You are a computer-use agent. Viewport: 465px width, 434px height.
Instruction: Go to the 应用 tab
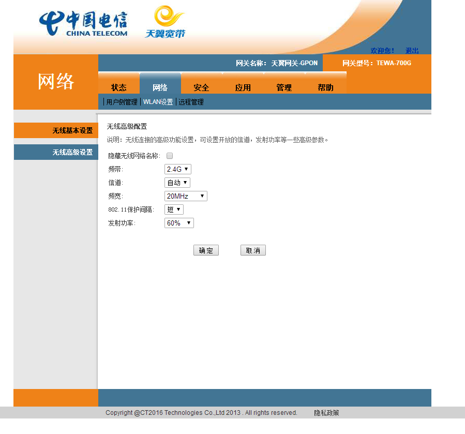[x=243, y=87]
